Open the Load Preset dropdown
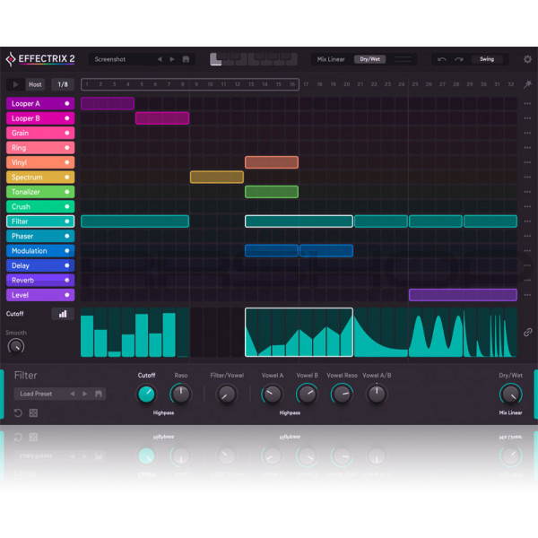This screenshot has height=538, width=538. [39, 394]
